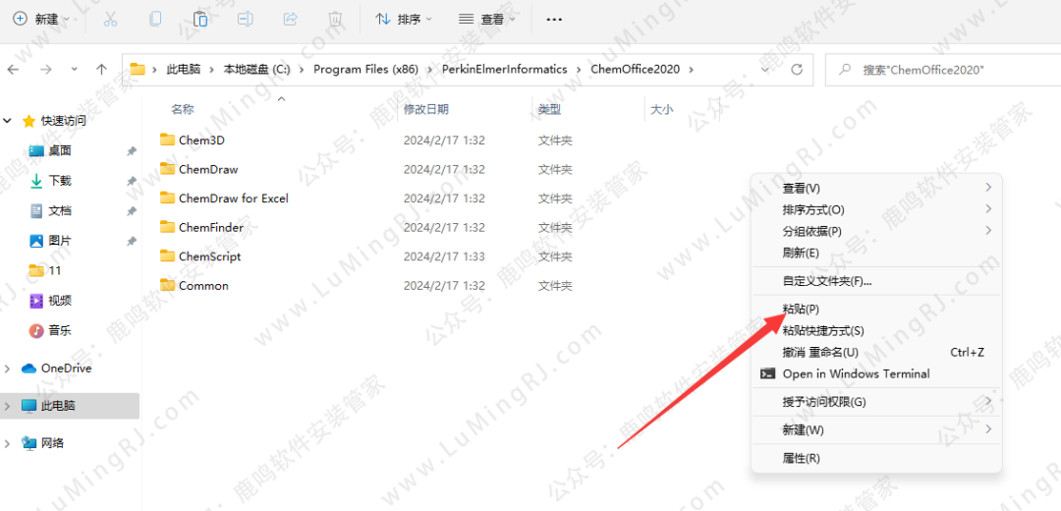Open 音乐 in quick access
The width and height of the screenshot is (1061, 511).
point(60,330)
